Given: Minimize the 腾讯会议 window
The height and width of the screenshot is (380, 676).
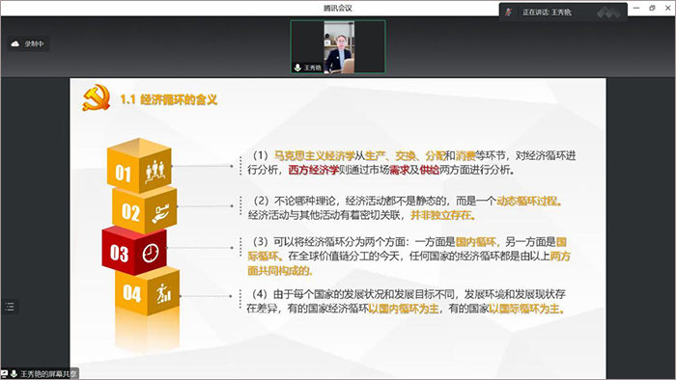Looking at the screenshot, I should click(636, 8).
